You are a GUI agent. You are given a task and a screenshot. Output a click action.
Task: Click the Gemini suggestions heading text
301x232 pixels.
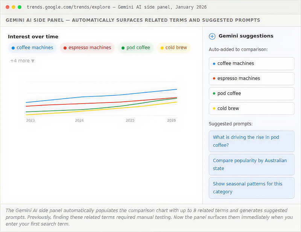(x=246, y=36)
